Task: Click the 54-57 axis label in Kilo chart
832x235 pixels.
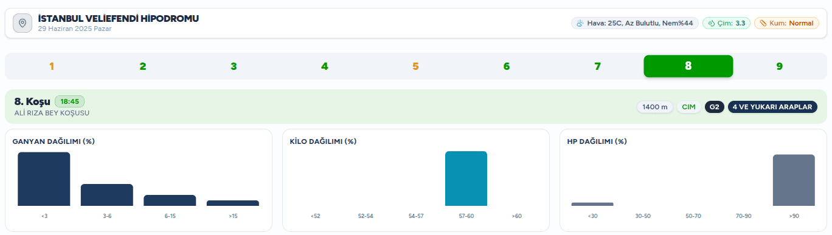Action: pyautogui.click(x=416, y=216)
